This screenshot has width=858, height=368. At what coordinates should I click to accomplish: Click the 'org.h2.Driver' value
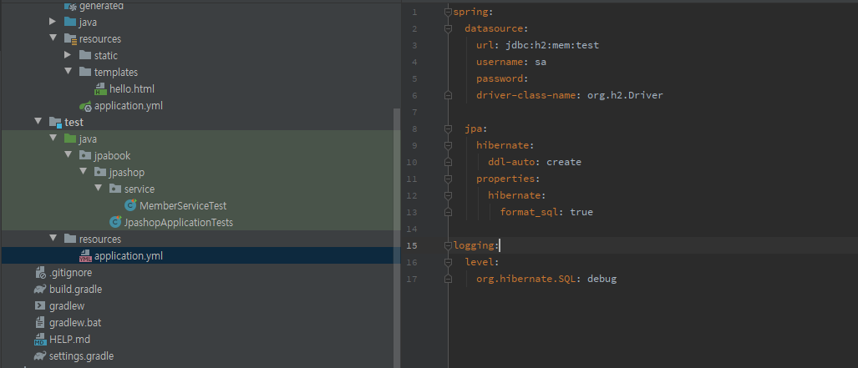625,95
